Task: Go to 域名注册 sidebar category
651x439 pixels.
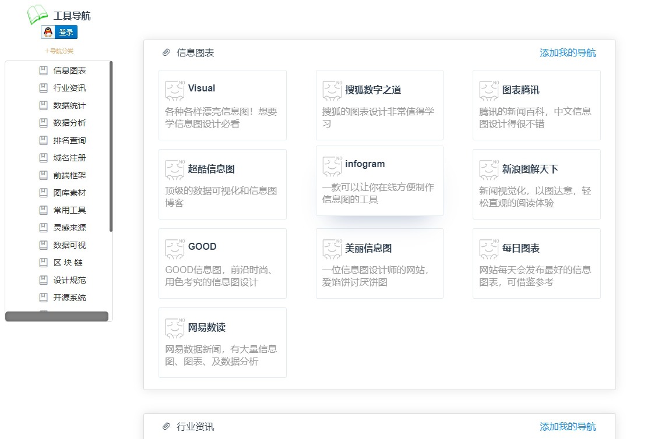Action: (69, 158)
